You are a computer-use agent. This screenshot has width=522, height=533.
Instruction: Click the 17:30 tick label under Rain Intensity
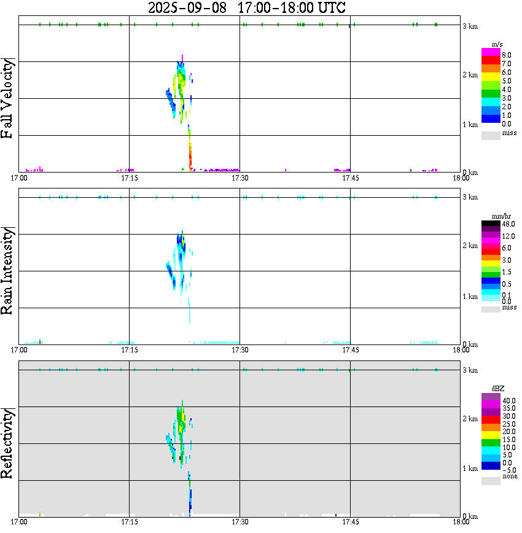tap(240, 350)
